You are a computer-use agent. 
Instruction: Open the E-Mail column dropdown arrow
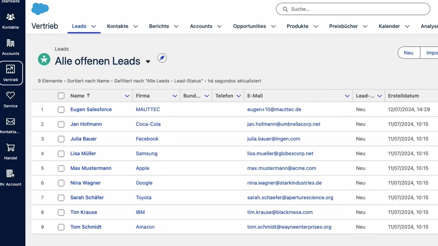coord(347,96)
